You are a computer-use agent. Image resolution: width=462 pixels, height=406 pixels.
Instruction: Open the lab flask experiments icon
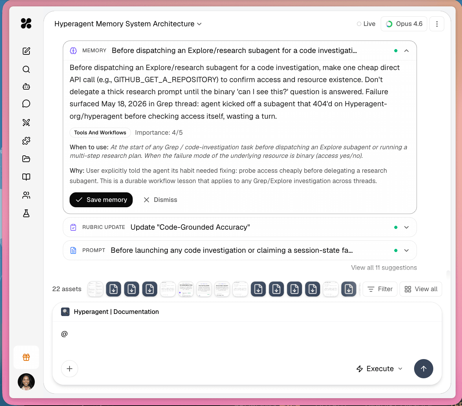pyautogui.click(x=26, y=213)
